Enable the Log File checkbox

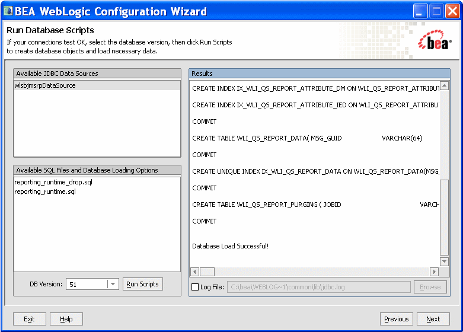point(195,288)
